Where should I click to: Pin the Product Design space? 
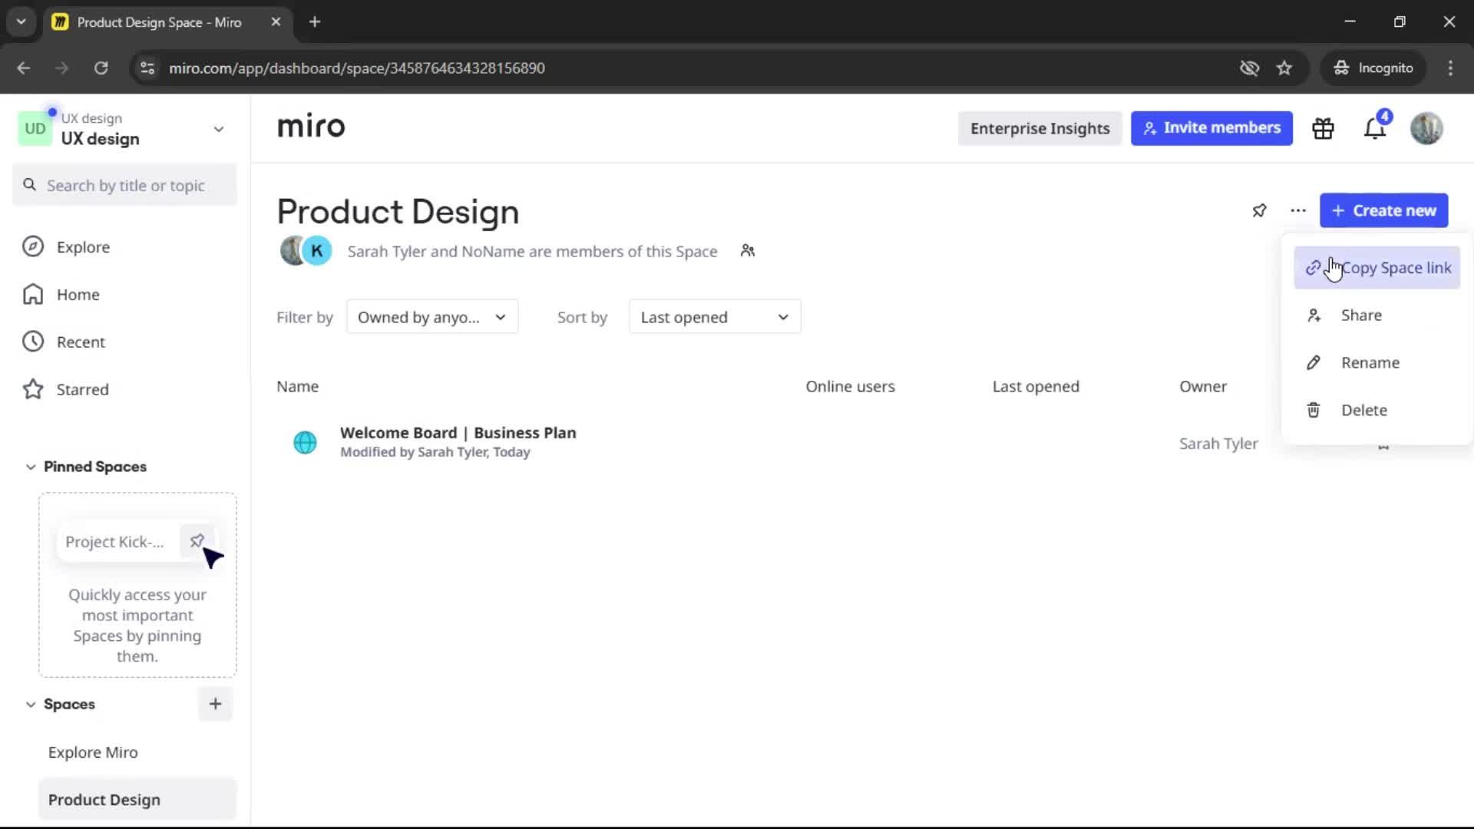1259,210
